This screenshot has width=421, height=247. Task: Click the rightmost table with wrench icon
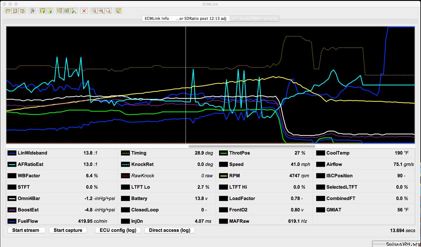118,11
